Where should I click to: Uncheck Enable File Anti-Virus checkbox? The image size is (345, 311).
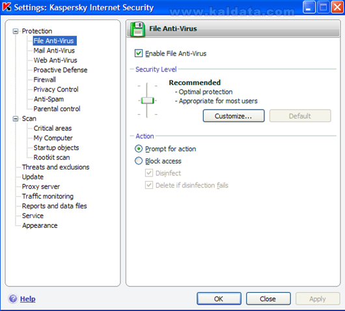(x=139, y=53)
